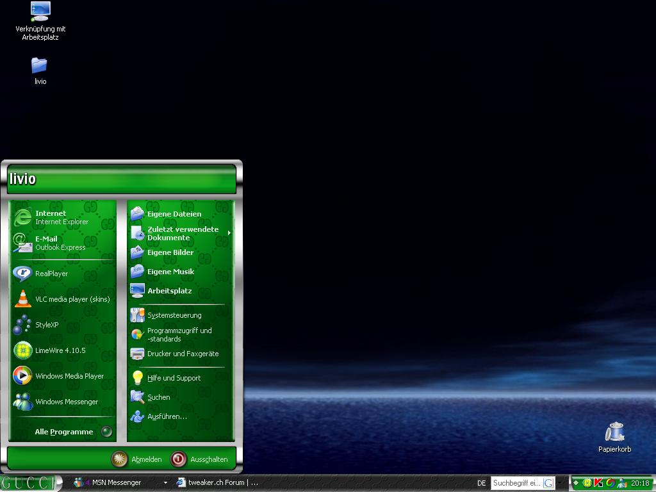656x492 pixels.
Task: Click Abmelden button
Action: (136, 459)
